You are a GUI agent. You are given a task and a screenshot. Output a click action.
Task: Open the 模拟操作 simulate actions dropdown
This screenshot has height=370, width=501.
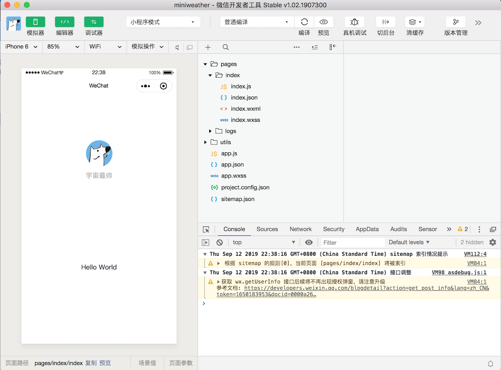[x=148, y=47]
